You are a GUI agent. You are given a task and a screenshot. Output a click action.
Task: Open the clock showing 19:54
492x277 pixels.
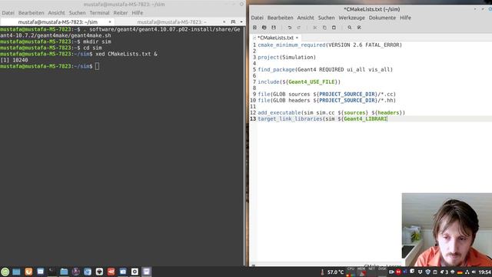point(485,272)
